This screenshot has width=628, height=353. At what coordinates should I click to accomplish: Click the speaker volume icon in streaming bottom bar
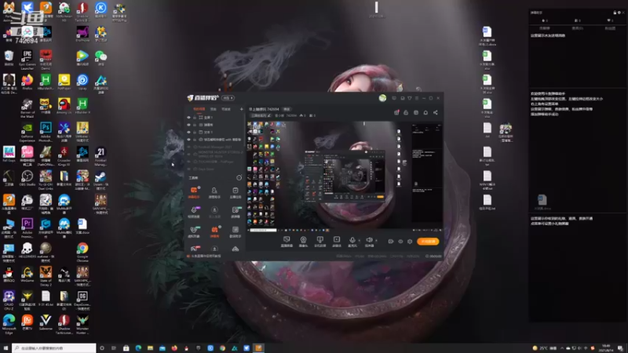[x=369, y=240]
